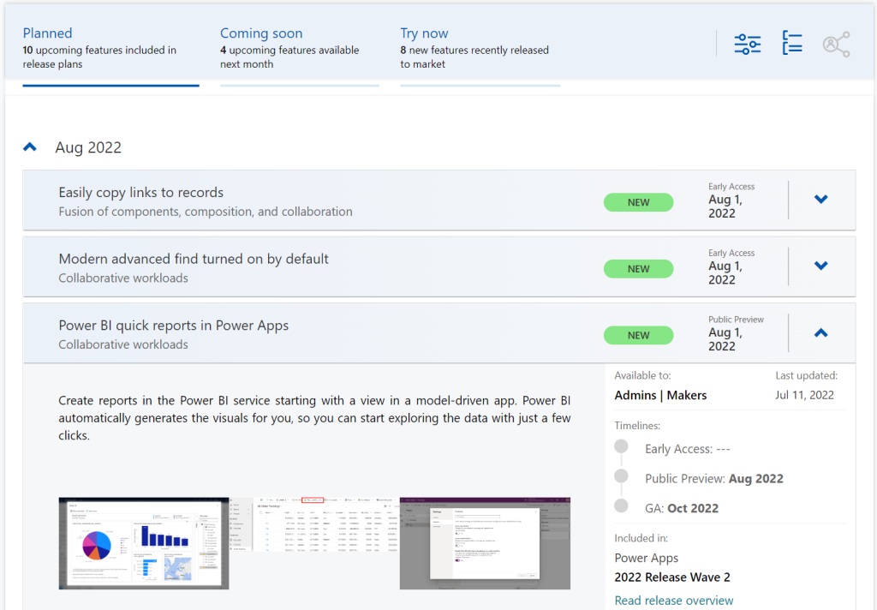Click NEW badge on Power BI quick reports
Viewport: 877px width, 610px height.
click(638, 335)
